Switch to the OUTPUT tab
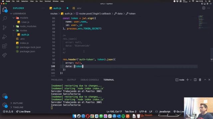The image size is (213, 119). pos(72,80)
